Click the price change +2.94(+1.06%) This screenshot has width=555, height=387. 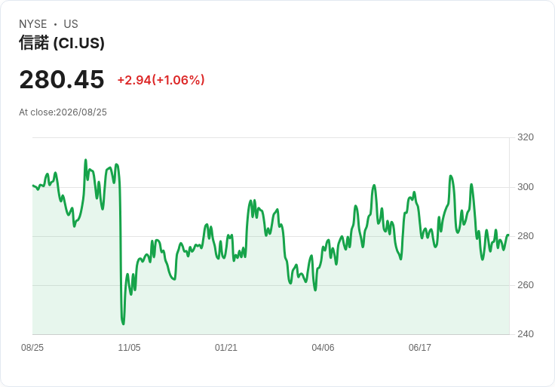pos(161,80)
